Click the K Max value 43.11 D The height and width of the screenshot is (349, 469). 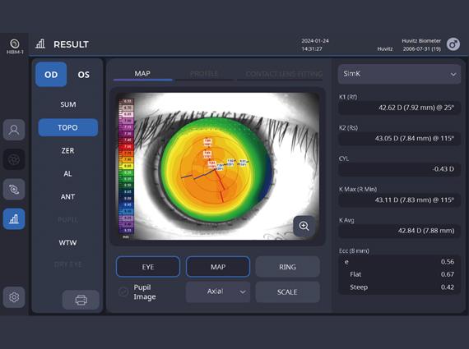coord(399,200)
